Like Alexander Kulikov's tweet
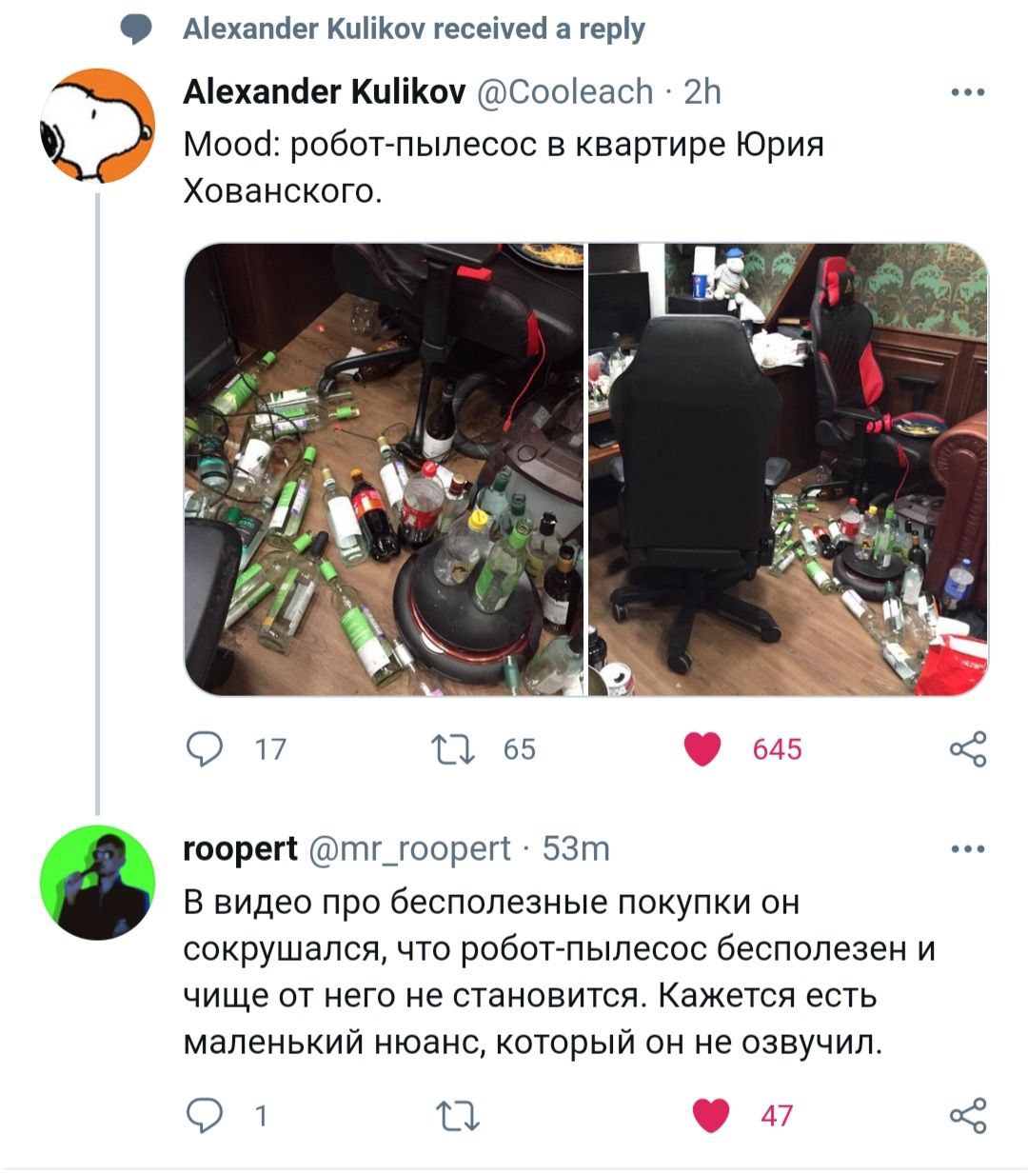The width and height of the screenshot is (1028, 1174). (x=703, y=748)
